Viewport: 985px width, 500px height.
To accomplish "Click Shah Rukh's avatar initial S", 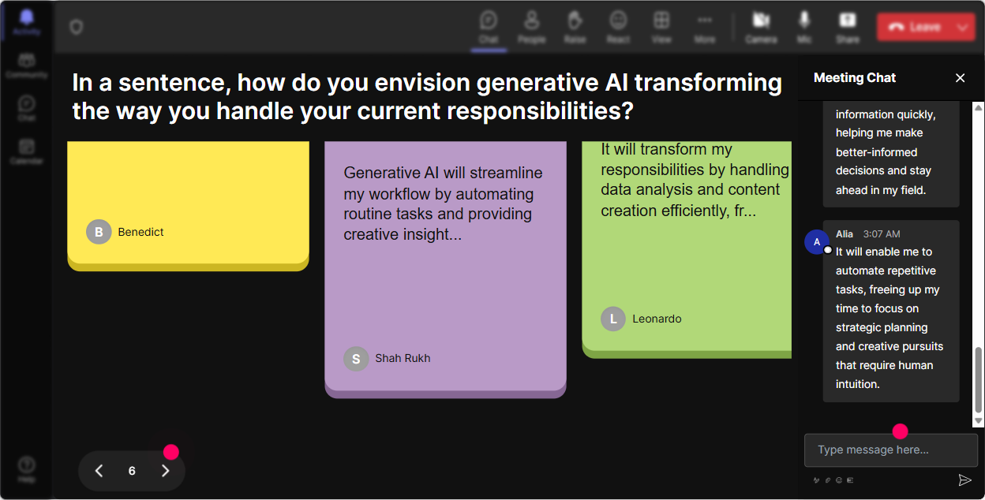I will coord(356,358).
